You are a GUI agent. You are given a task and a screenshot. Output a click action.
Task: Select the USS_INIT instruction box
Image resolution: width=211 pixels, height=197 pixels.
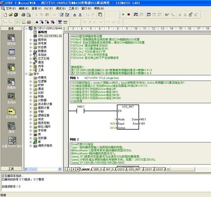(128, 117)
